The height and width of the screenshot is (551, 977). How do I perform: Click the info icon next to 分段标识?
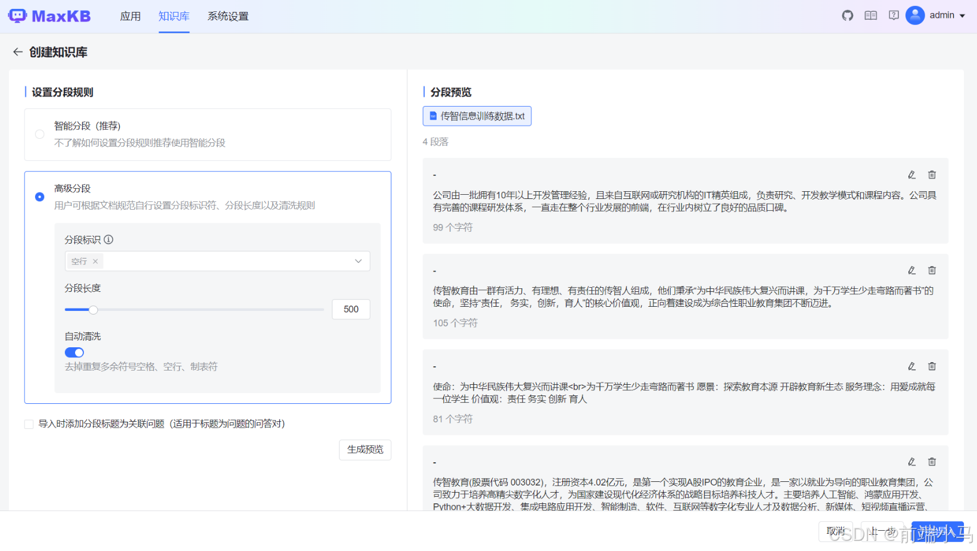coord(108,239)
